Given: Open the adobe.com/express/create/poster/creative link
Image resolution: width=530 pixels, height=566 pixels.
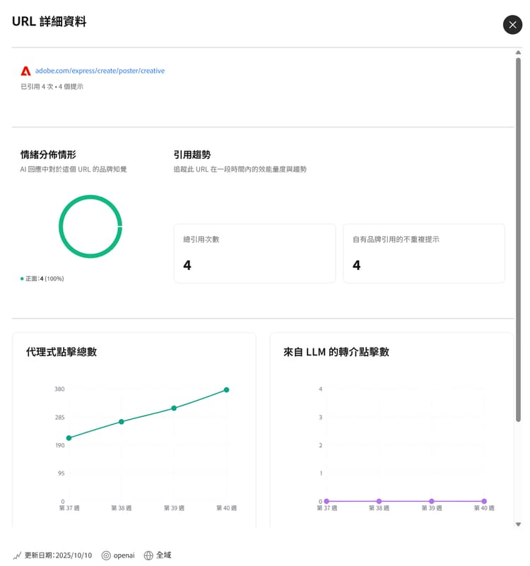Looking at the screenshot, I should coord(100,71).
